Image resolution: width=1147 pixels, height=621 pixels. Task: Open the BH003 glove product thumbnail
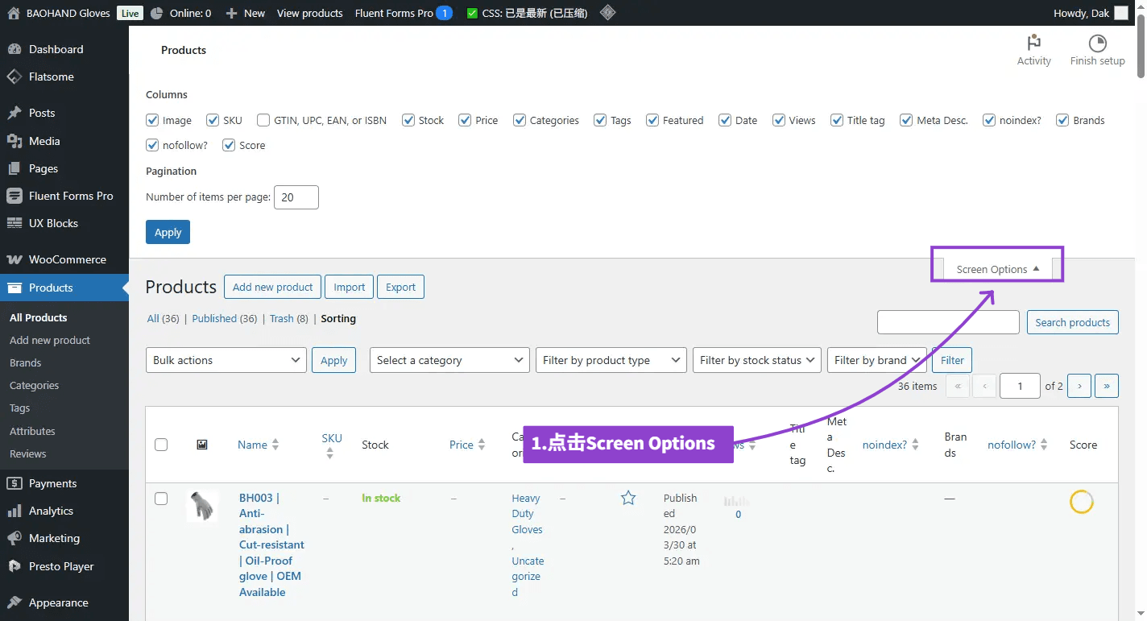pos(202,507)
